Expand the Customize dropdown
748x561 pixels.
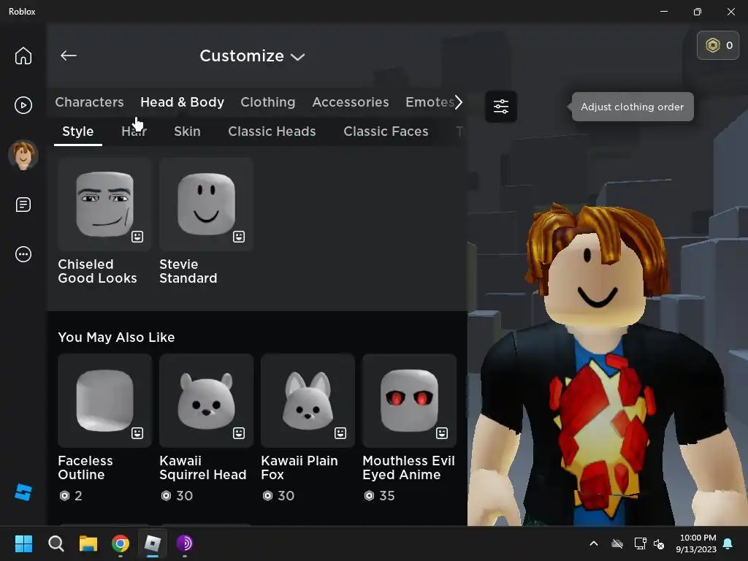click(x=252, y=56)
